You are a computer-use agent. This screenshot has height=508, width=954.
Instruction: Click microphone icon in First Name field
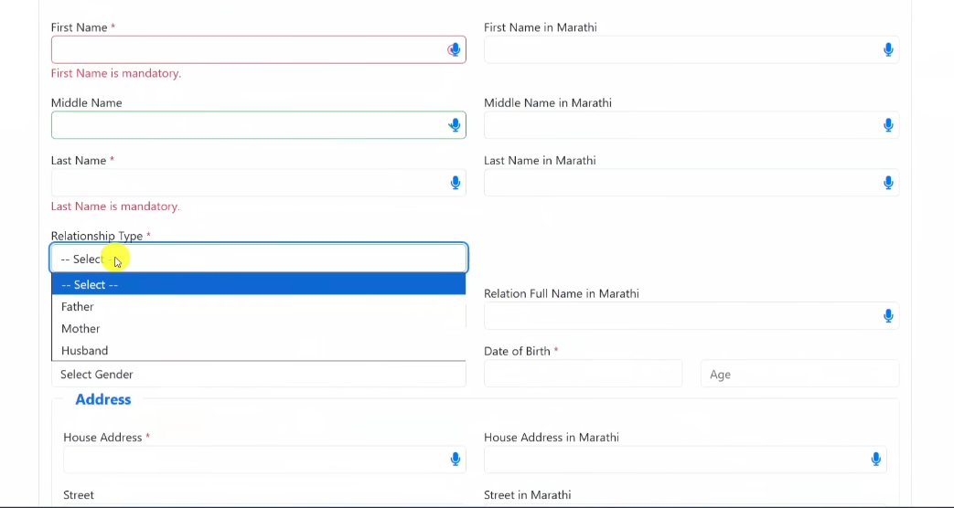(x=454, y=49)
